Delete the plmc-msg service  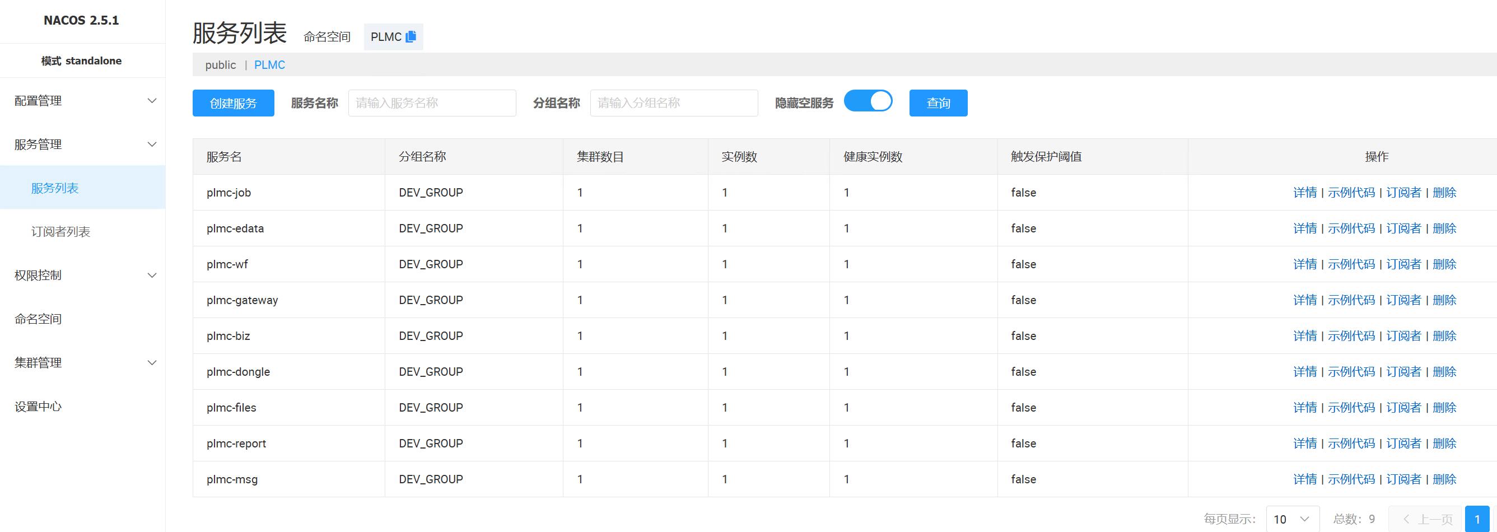click(x=1444, y=479)
